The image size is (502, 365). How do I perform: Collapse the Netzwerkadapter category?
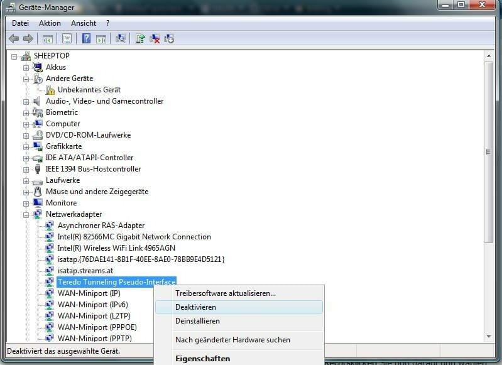(x=26, y=214)
